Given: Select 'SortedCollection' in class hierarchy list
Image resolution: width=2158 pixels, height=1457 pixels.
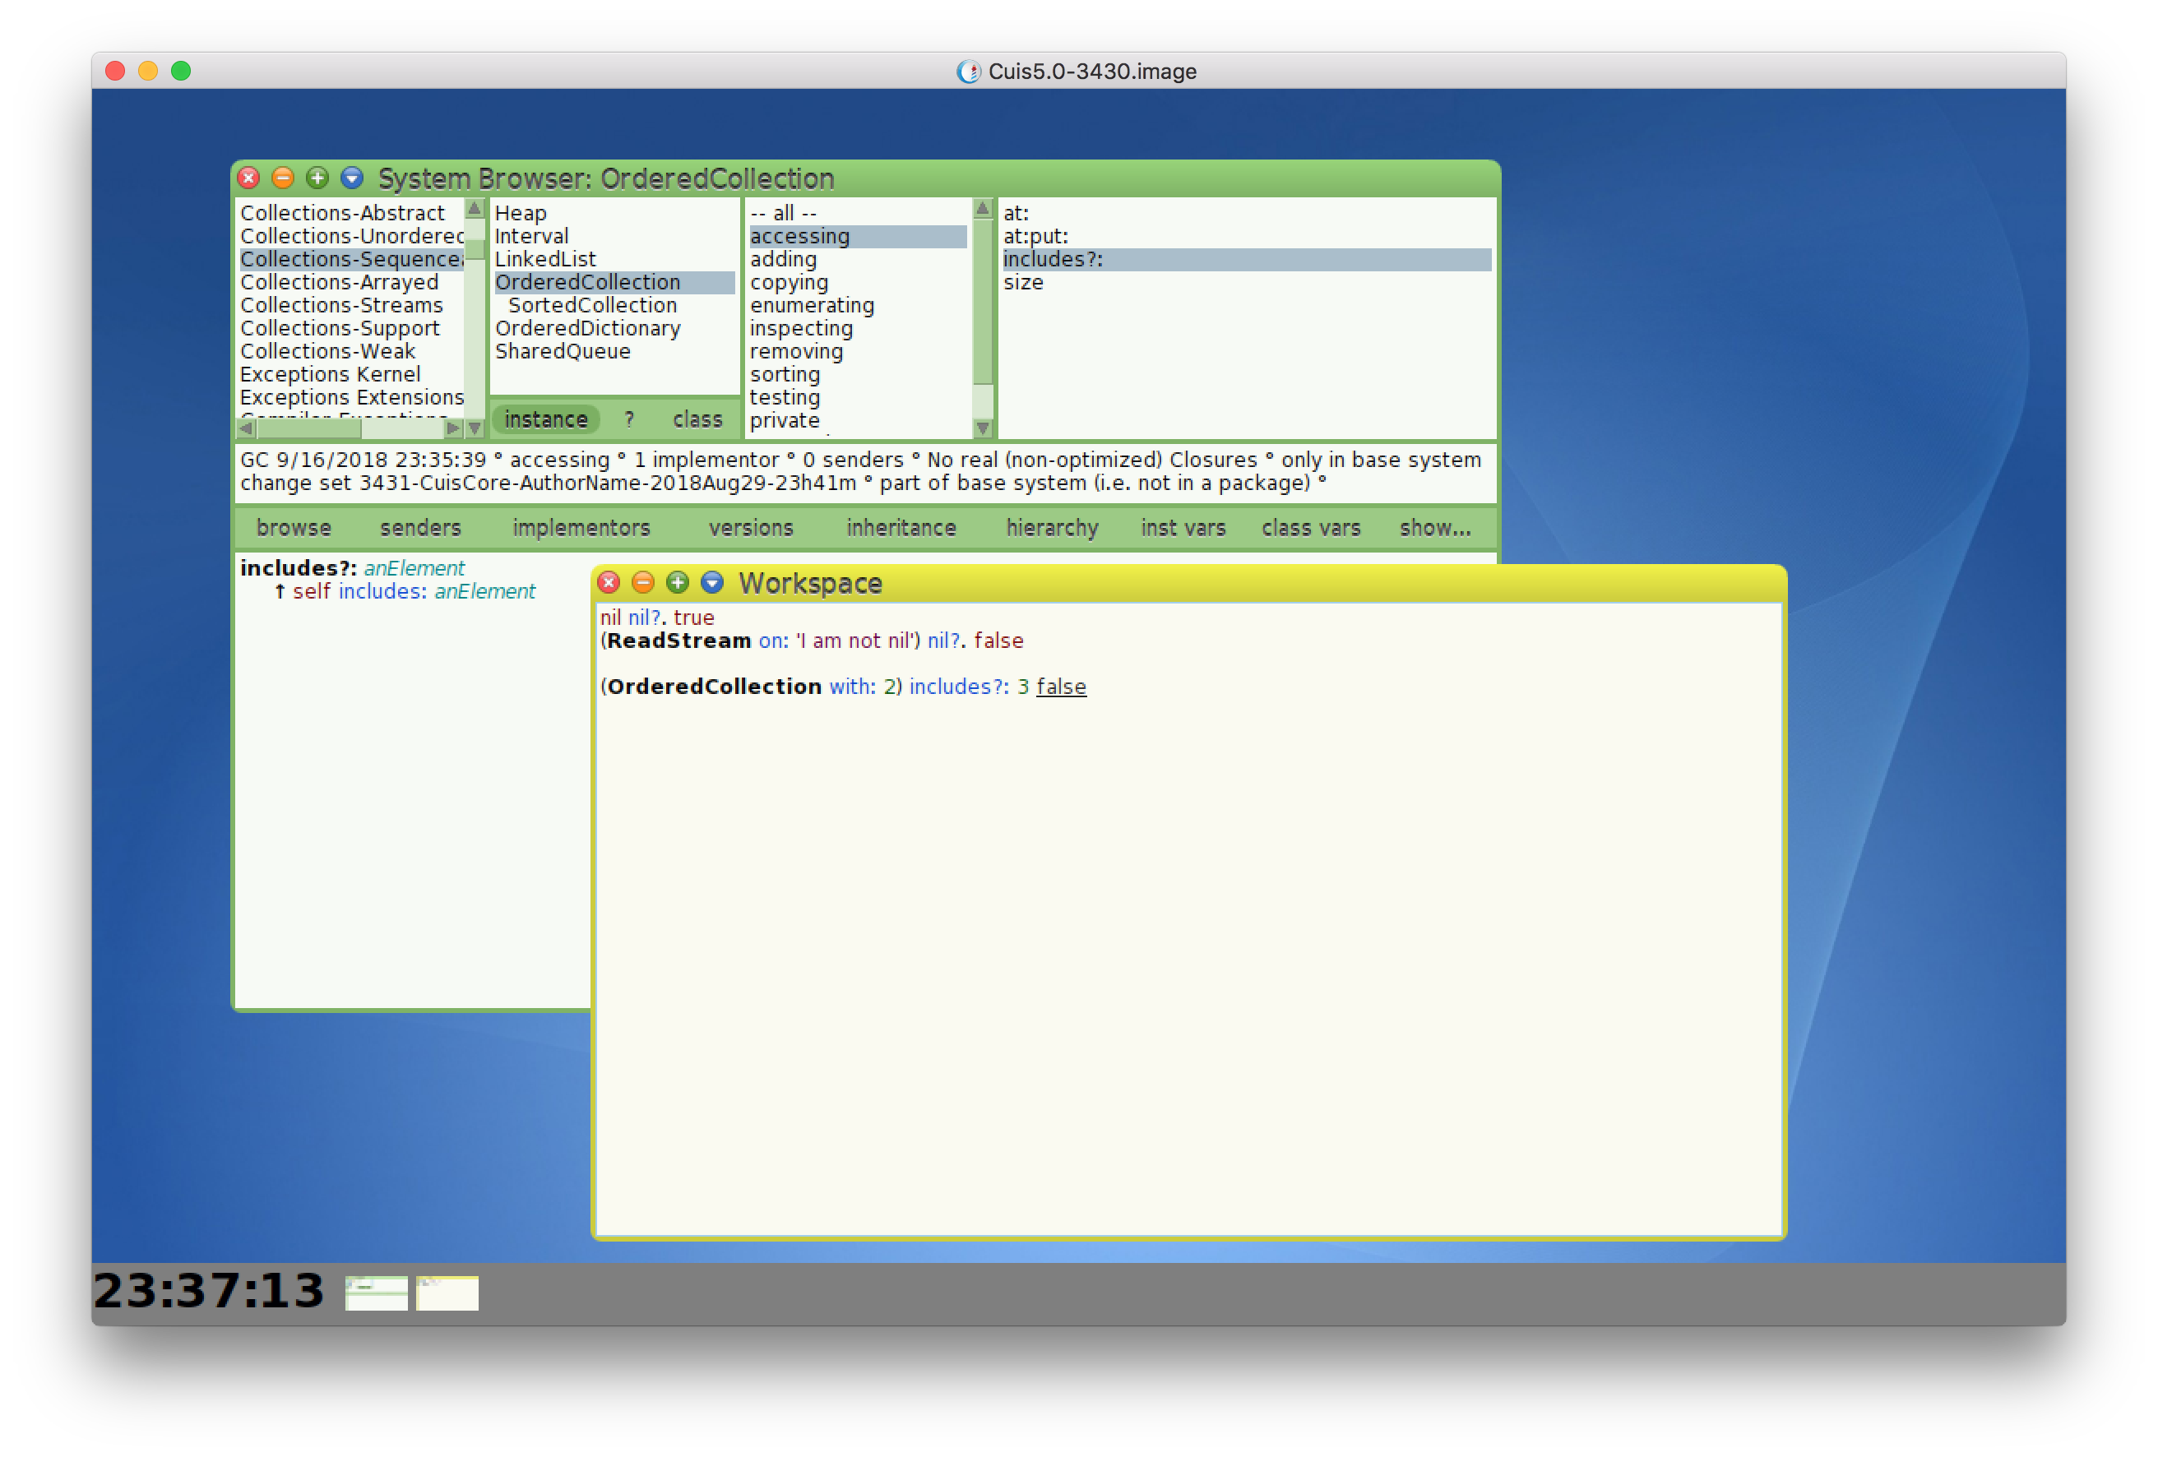Looking at the screenshot, I should pos(590,306).
